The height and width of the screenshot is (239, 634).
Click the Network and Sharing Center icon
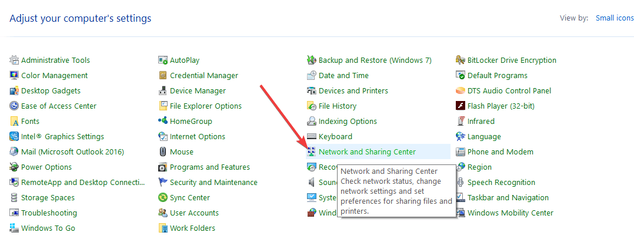(312, 152)
